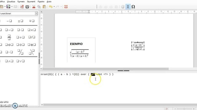Export directly as PDF icon
Viewport: 197px width, 110px height.
pos(22,7)
